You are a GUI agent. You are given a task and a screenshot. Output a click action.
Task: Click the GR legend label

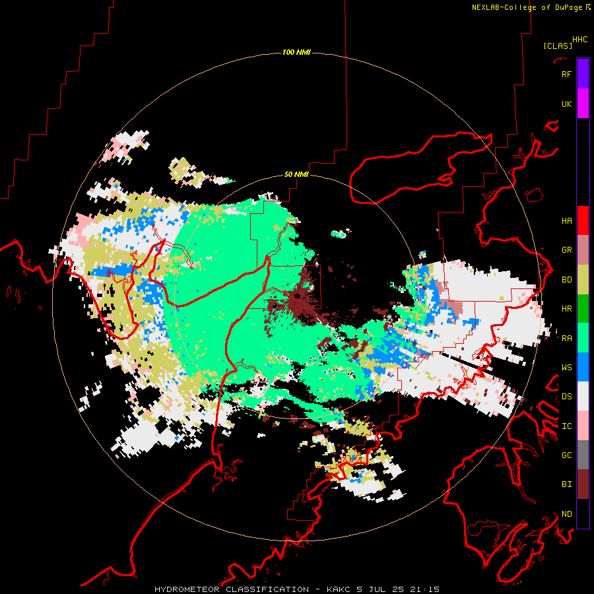coord(566,250)
